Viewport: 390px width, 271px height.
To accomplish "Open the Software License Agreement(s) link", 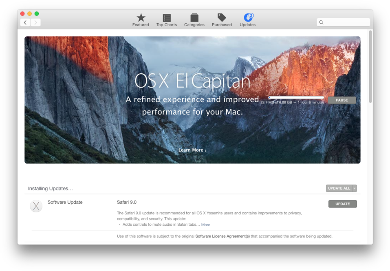I will click(222, 236).
